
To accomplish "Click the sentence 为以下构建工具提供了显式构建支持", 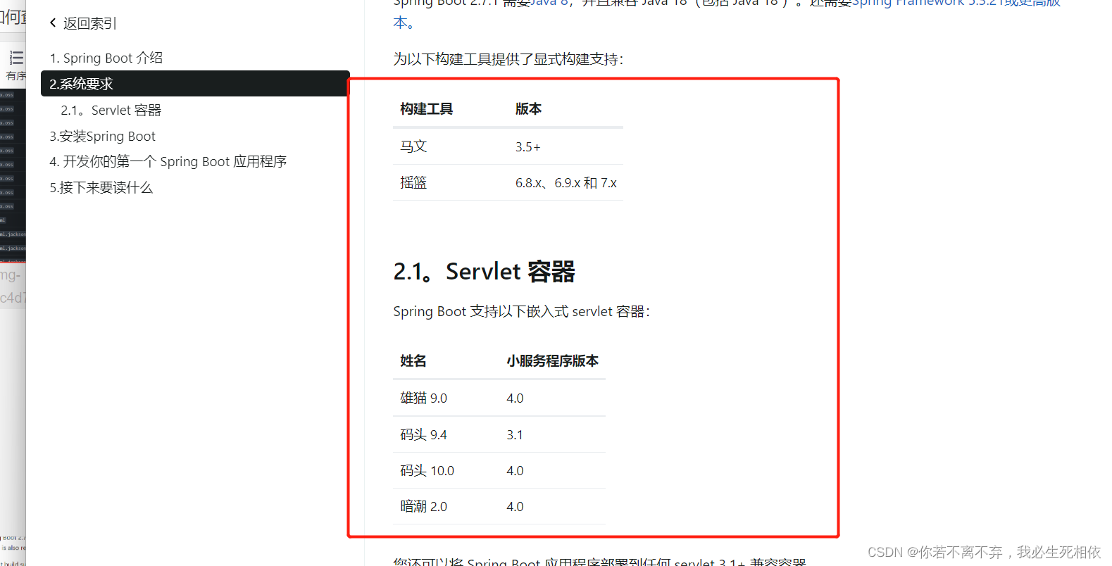I will point(508,59).
